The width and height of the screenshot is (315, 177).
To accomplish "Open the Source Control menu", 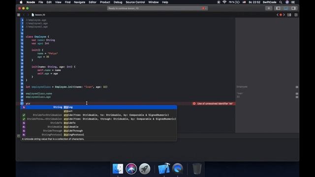I will [x=135, y=2].
